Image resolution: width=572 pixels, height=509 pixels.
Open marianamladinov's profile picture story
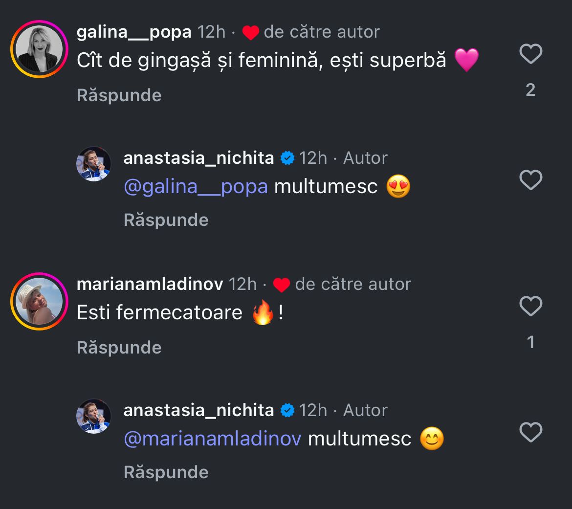pos(39,301)
